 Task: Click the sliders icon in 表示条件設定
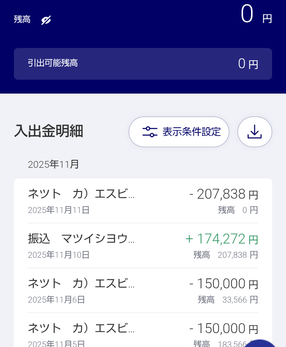(150, 132)
